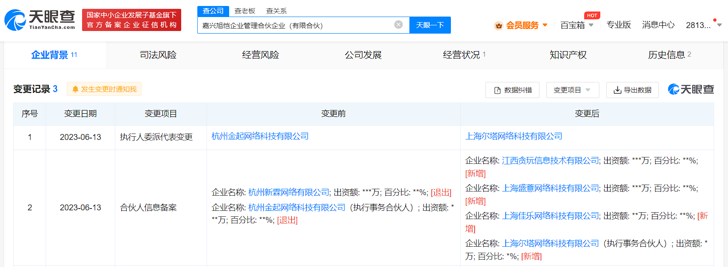Open the 经营状况 tab
The height and width of the screenshot is (267, 728).
coord(465,55)
